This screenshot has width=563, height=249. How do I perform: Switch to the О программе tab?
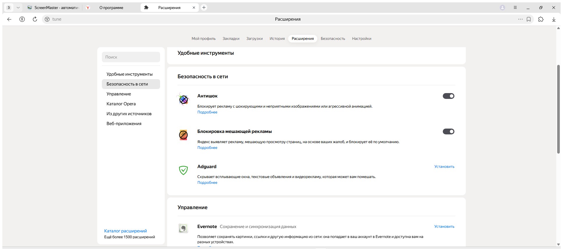[111, 8]
